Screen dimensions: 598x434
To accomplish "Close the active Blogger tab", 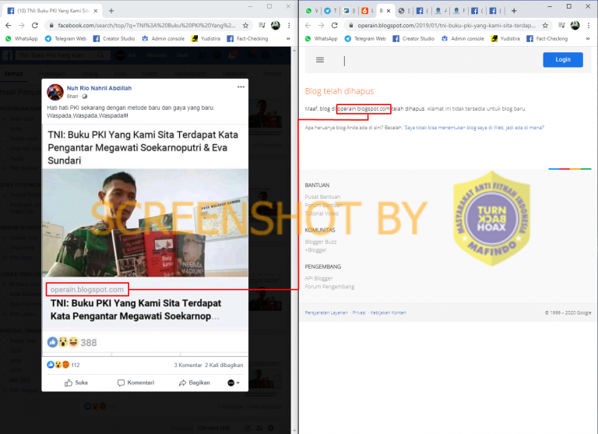I will tap(389, 11).
